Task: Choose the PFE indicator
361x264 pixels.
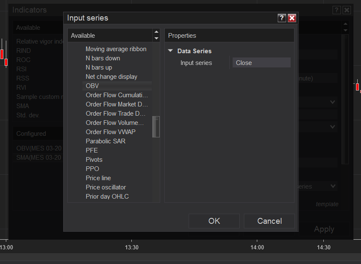Action: (x=92, y=150)
